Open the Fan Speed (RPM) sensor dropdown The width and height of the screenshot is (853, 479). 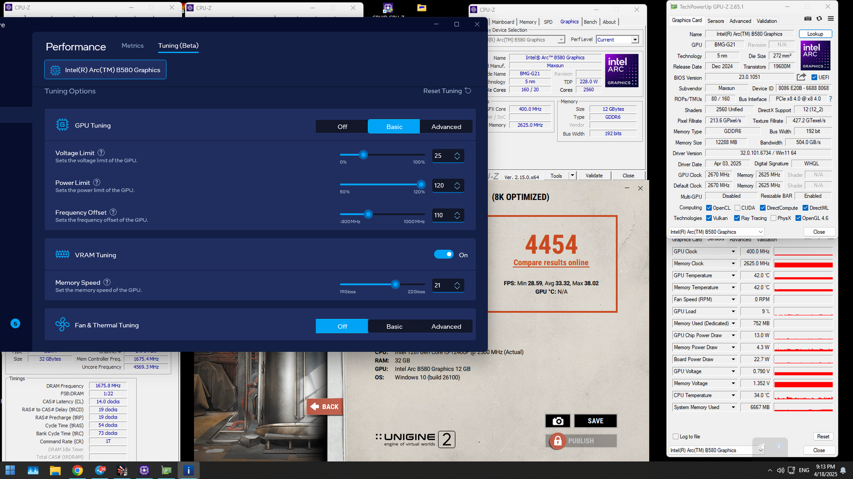pos(733,299)
